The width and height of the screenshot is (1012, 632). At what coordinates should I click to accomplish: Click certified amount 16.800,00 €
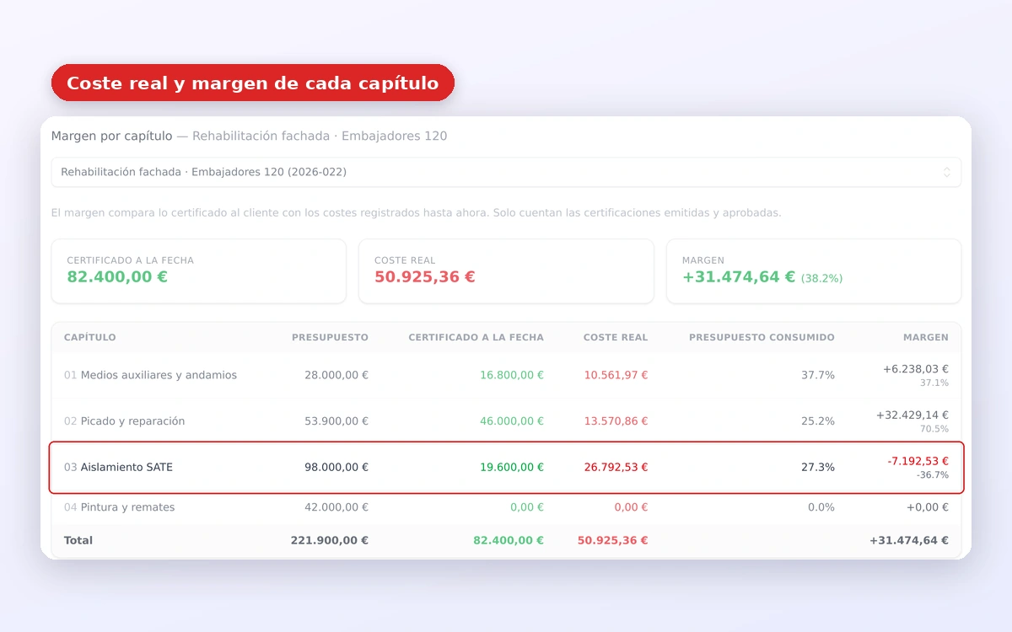tap(512, 375)
